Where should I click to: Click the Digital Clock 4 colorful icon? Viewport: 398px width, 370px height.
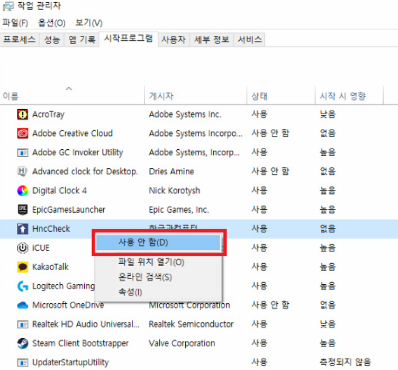(x=23, y=191)
